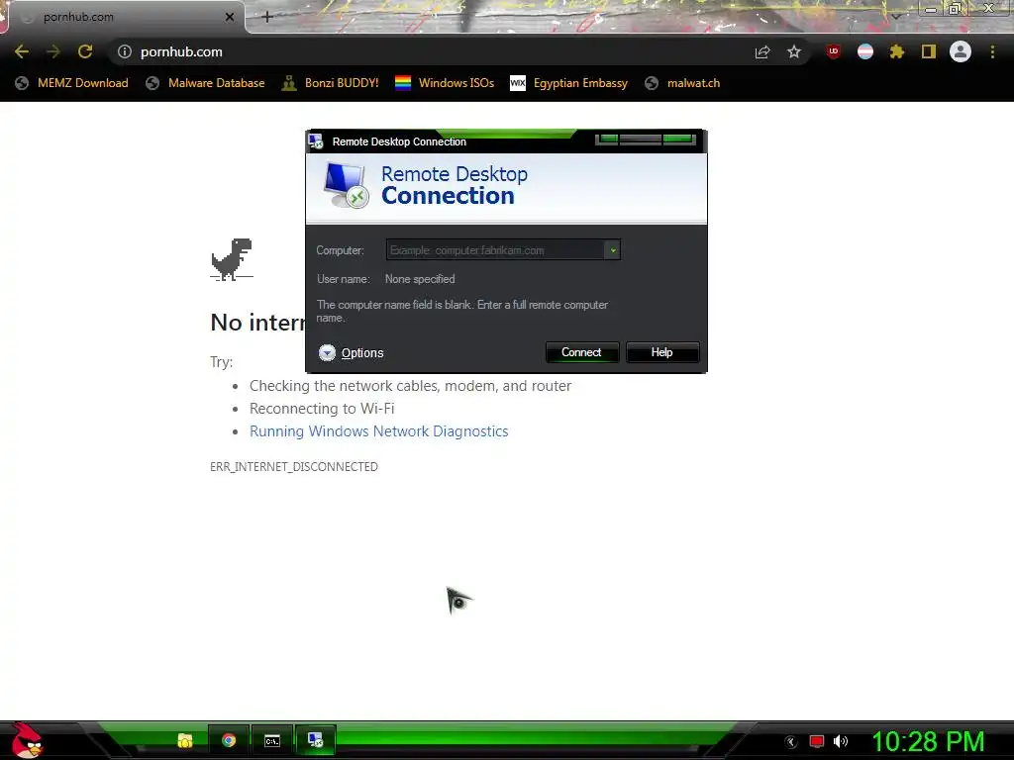Viewport: 1014px width, 760px height.
Task: Open the Bonzi BUDDY! bookmark
Action: [331, 83]
